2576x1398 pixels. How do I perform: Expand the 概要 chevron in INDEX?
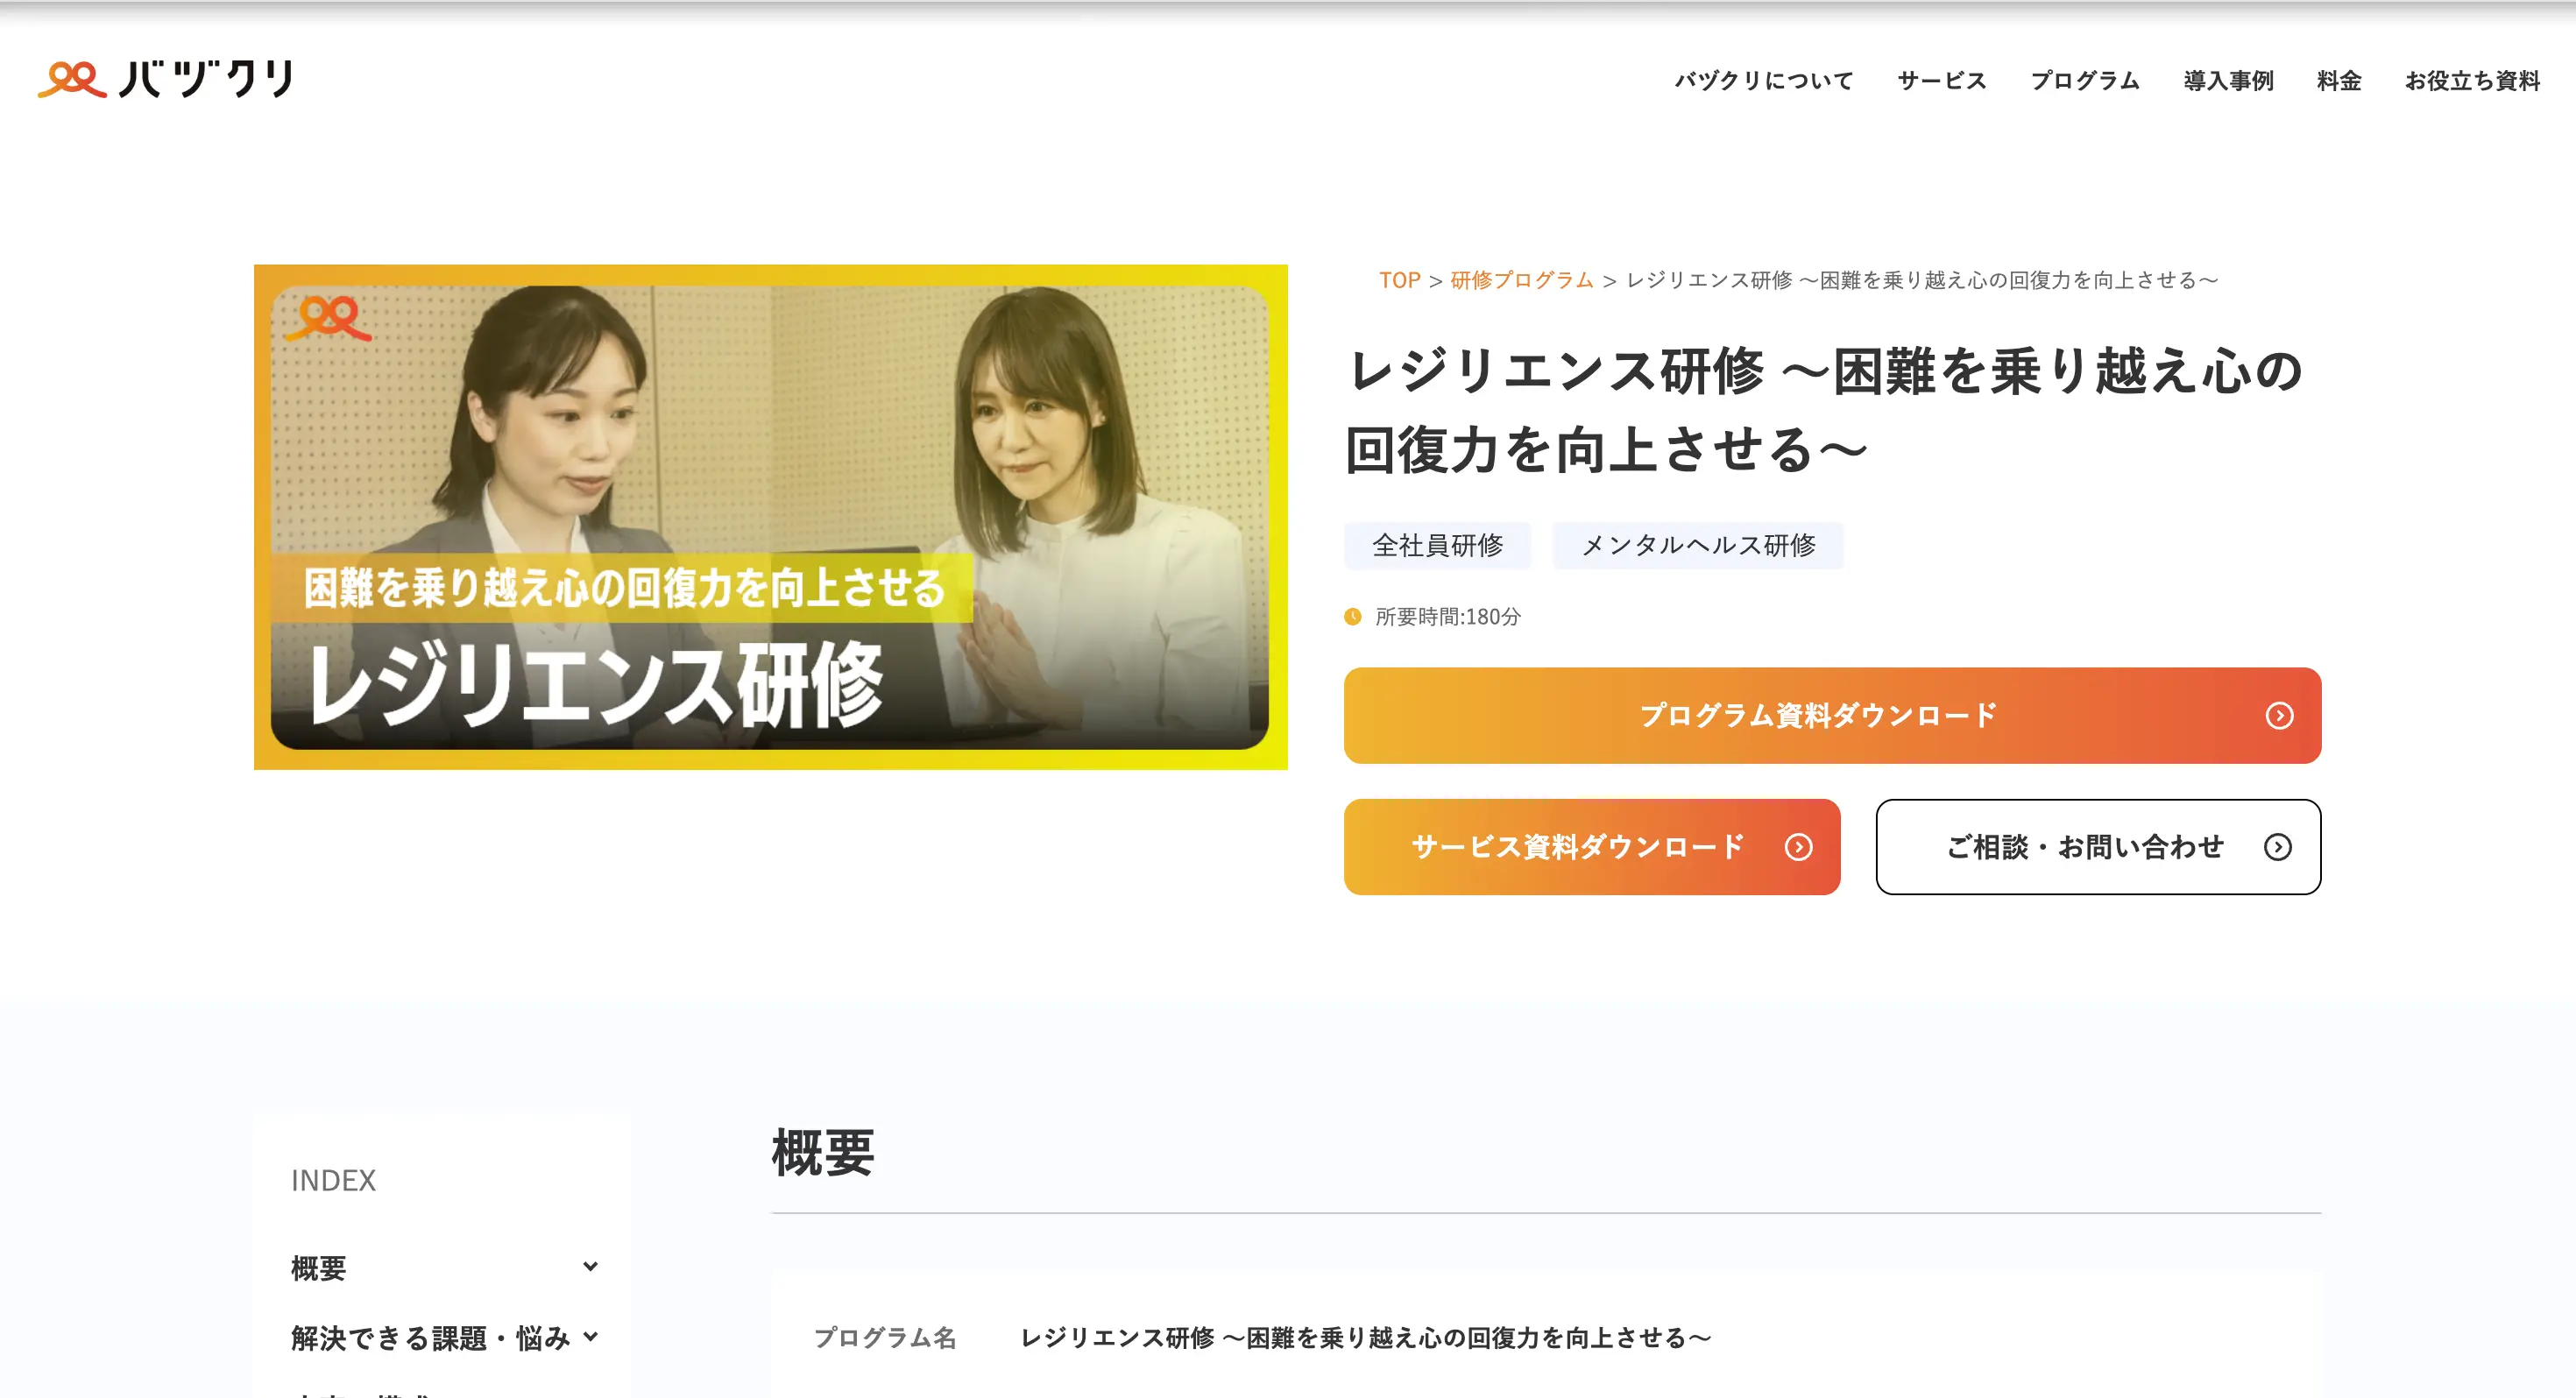[x=590, y=1267]
